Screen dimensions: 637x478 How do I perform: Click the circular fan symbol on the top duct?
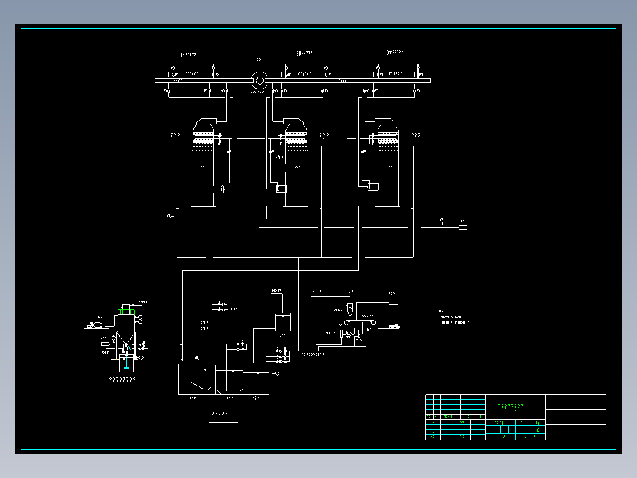tap(259, 80)
